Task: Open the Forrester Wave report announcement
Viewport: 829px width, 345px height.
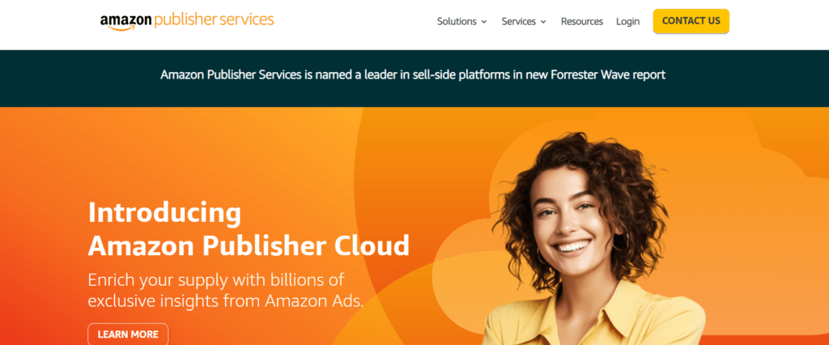Action: (x=413, y=75)
